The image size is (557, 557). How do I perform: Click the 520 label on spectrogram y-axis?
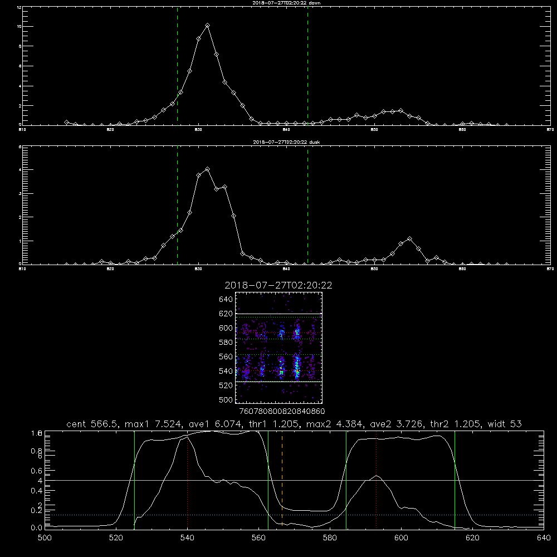(x=226, y=385)
